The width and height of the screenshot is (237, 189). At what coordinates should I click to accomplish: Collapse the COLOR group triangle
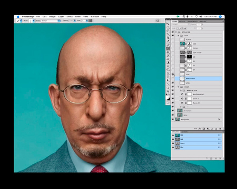coord(179,87)
